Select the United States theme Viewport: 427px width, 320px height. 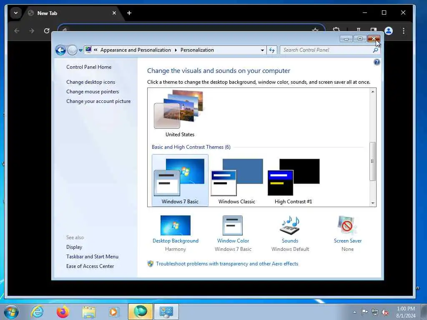[180, 114]
